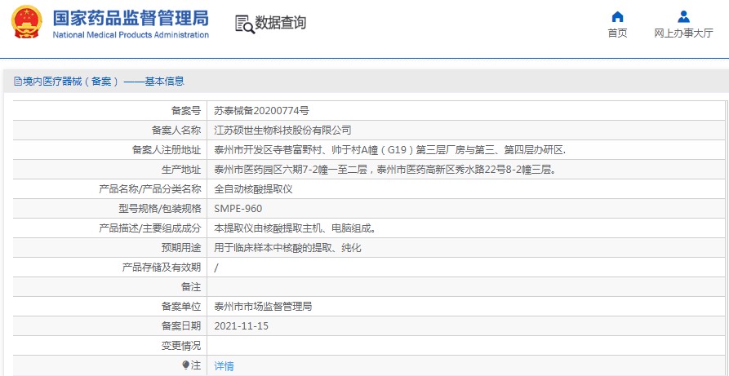Viewport: 729px width, 376px height.
Task: Click the 数据查询 magnifier document icon
Action: click(245, 24)
